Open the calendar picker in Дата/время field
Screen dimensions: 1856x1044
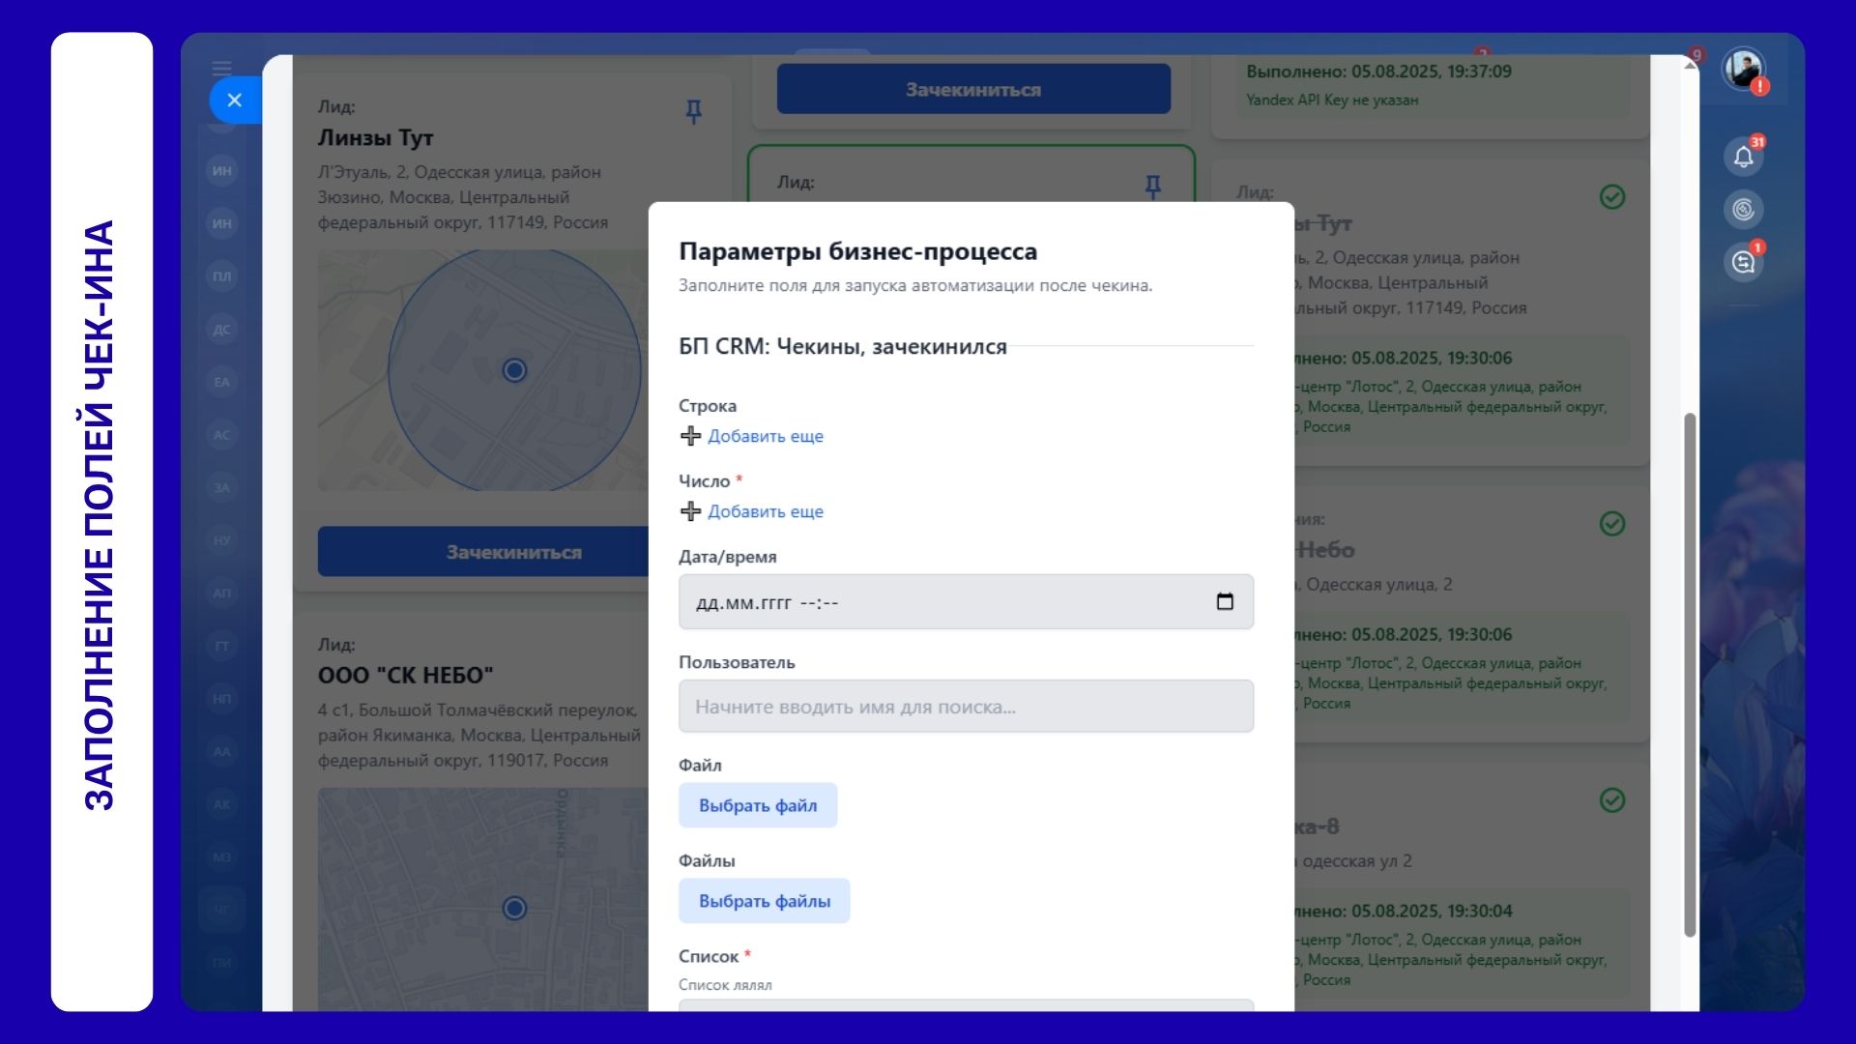click(x=1224, y=602)
